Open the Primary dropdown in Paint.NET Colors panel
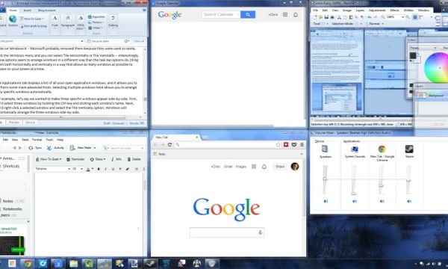This screenshot has height=269, width=448. click(x=423, y=48)
